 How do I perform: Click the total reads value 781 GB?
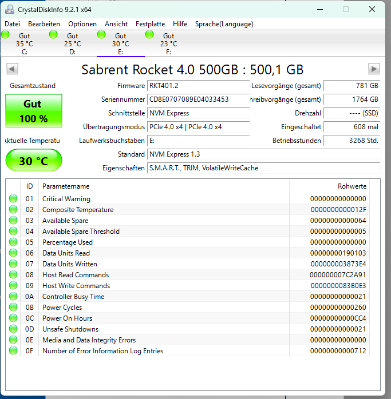351,86
